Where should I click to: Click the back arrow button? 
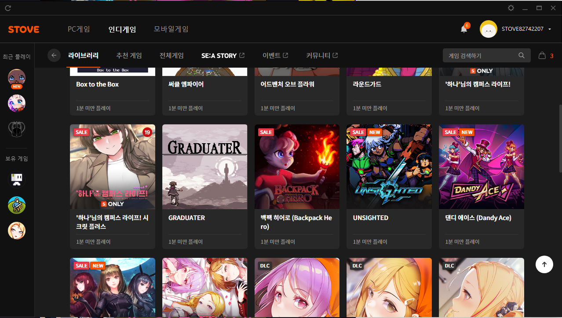tap(54, 55)
